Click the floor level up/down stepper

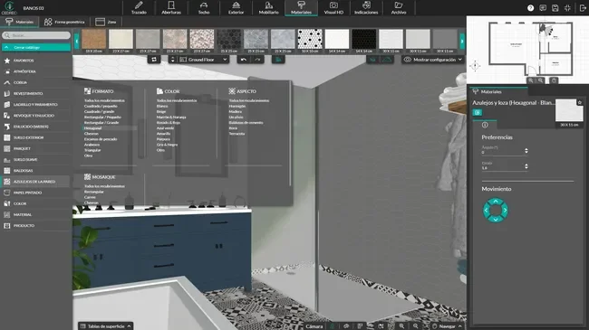(173, 60)
